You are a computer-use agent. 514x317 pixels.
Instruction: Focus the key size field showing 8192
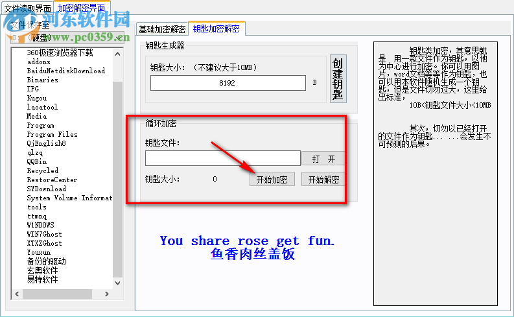click(228, 83)
